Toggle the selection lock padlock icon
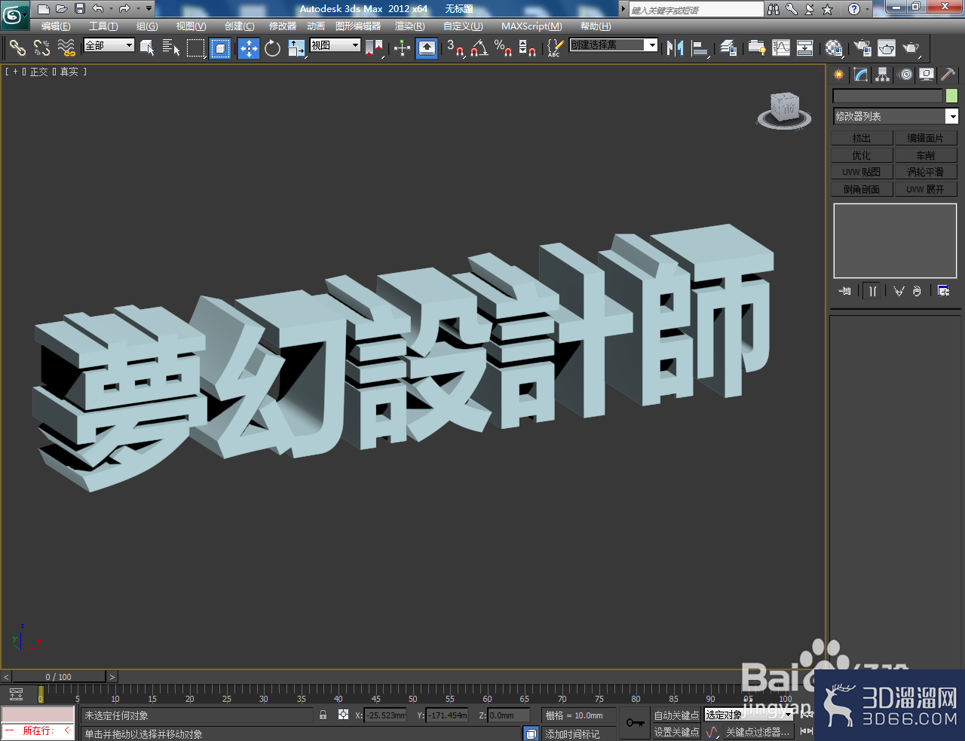The height and width of the screenshot is (741, 965). [x=323, y=715]
